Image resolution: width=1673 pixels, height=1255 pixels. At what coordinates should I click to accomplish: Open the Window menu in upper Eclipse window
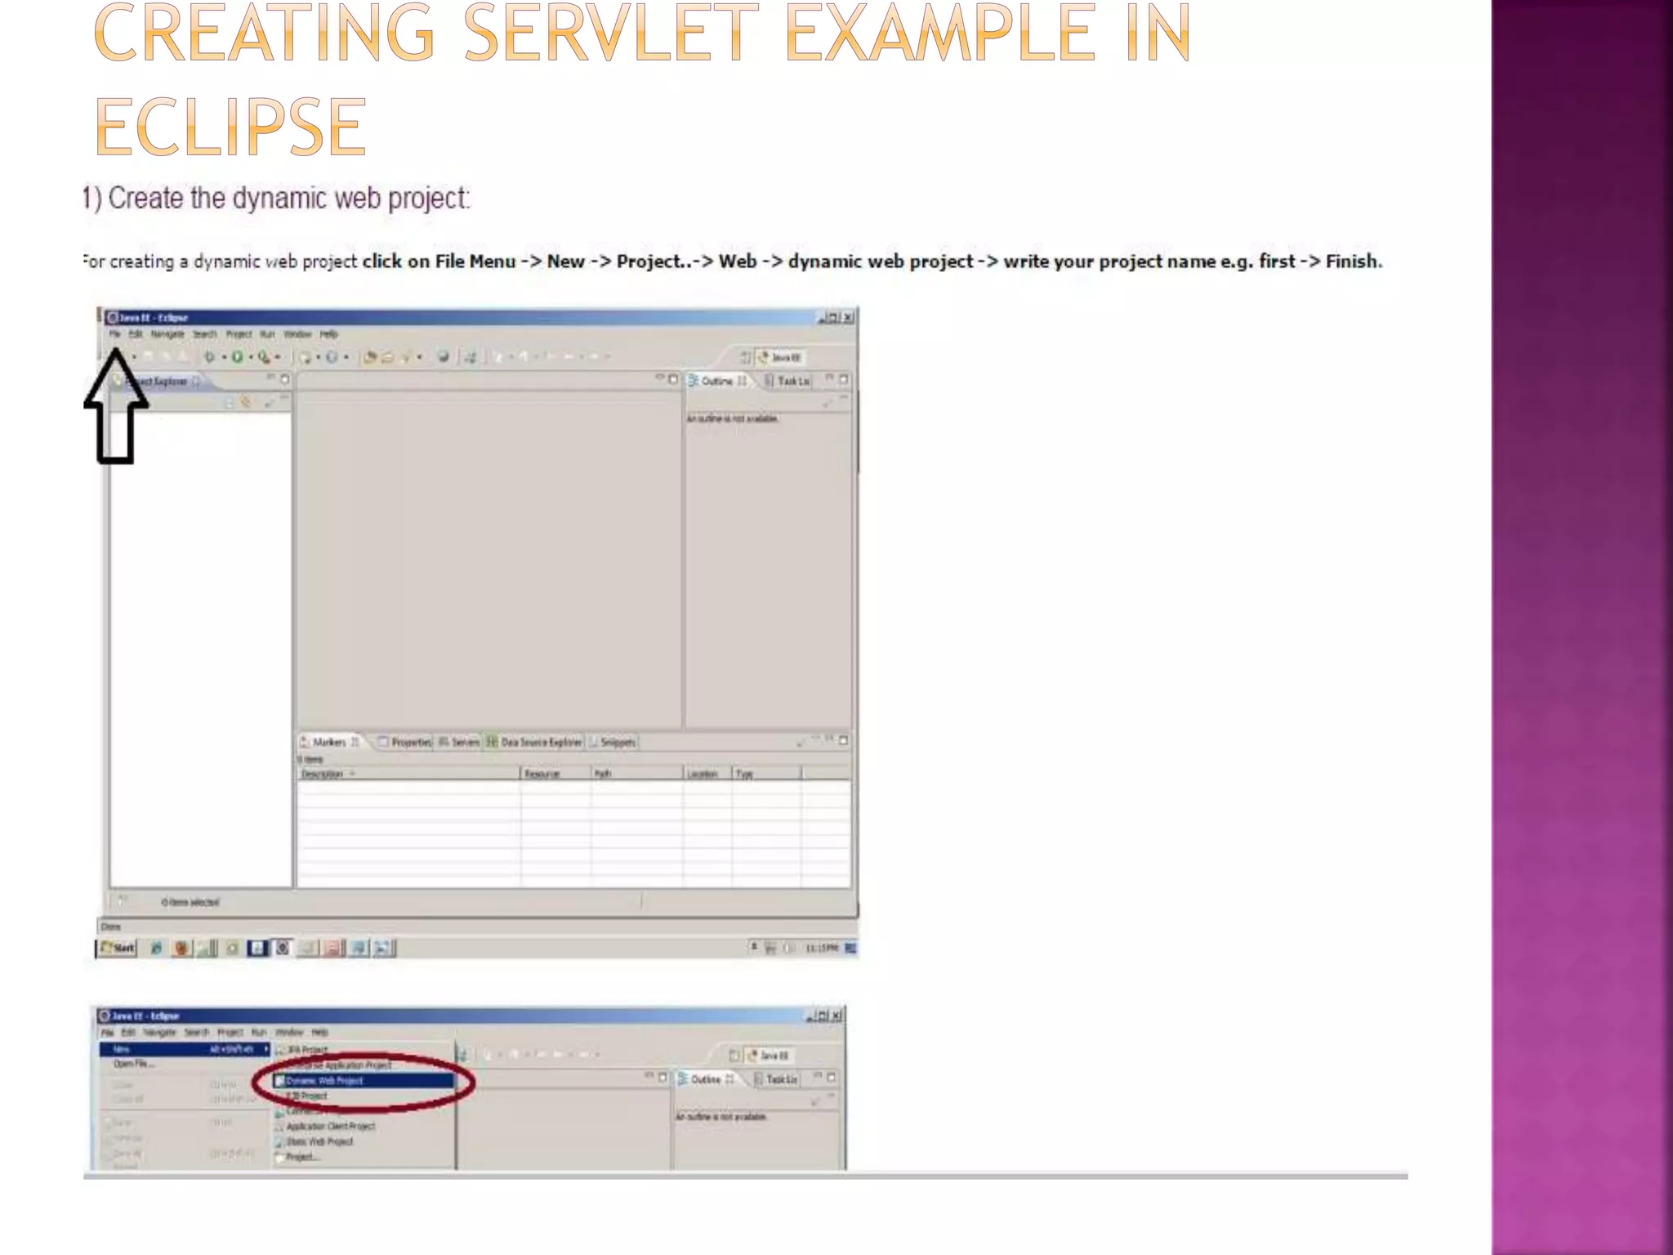click(297, 334)
